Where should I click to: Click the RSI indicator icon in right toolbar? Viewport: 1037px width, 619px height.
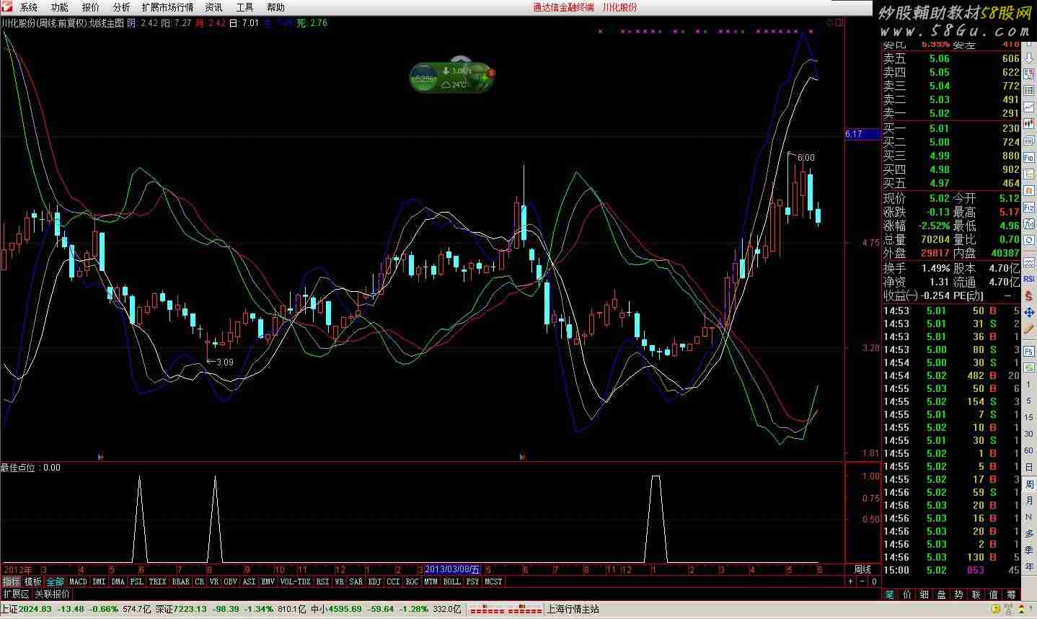(x=1029, y=279)
